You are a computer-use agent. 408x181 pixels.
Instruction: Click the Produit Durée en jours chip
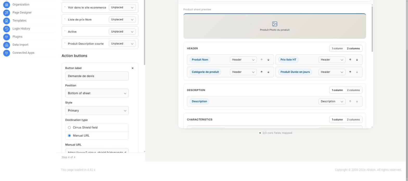pyautogui.click(x=295, y=72)
